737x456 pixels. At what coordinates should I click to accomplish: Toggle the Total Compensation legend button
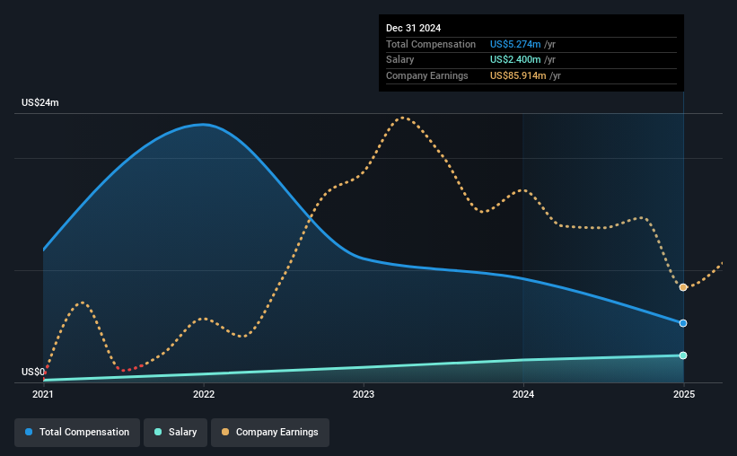point(77,432)
